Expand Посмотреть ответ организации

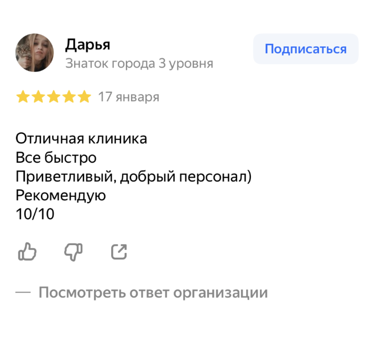153,292
